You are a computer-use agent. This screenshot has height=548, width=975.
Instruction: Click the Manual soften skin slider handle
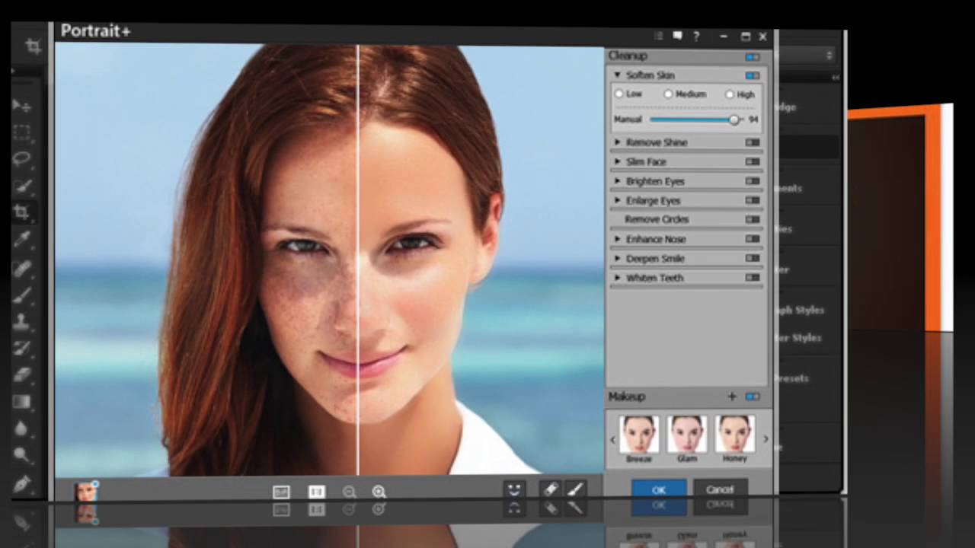734,119
